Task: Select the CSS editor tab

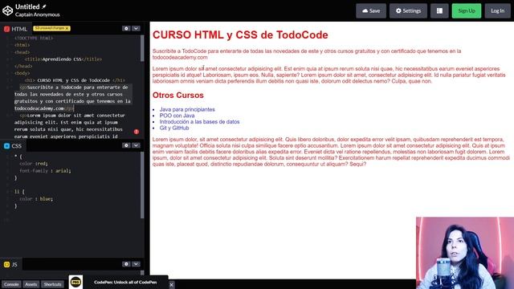Action: (13, 146)
